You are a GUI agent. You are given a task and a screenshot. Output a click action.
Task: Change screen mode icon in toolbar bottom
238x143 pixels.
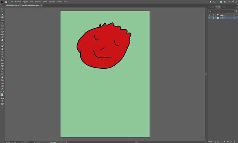pyautogui.click(x=2, y=104)
